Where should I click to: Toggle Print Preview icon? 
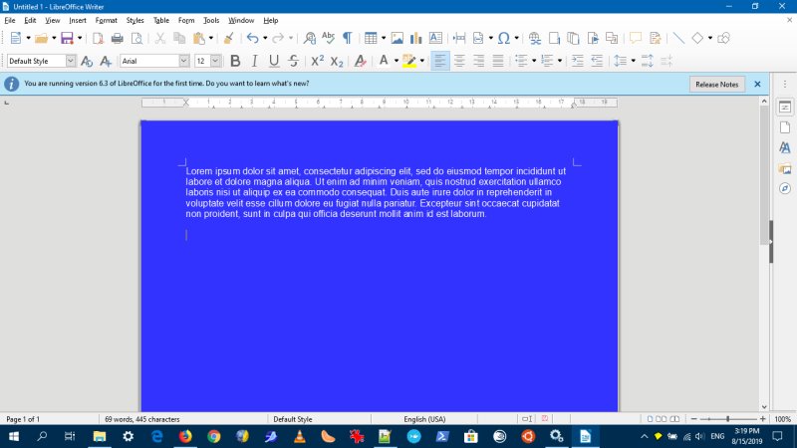pos(136,38)
